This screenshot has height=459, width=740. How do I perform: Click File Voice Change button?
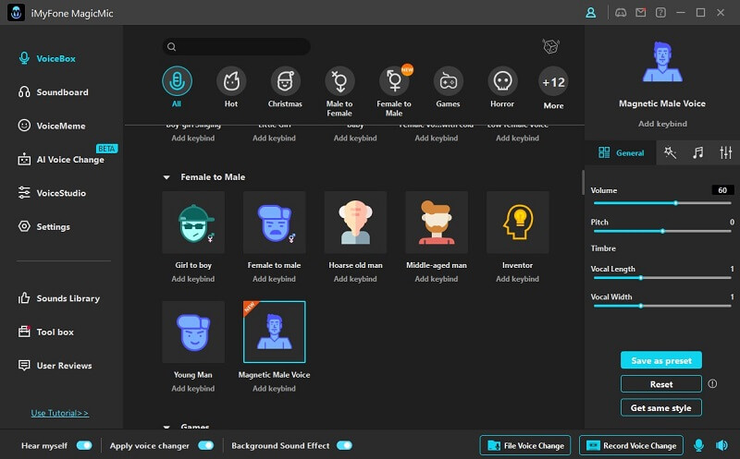click(525, 445)
